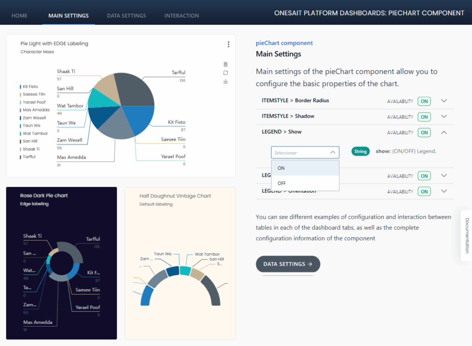472x346 pixels.
Task: Toggle ON availability for ITEMSTYLE Border Radius
Action: tap(424, 101)
